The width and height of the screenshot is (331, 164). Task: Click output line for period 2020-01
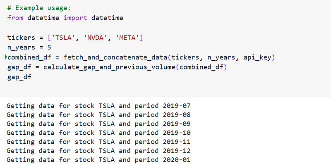click(x=98, y=159)
